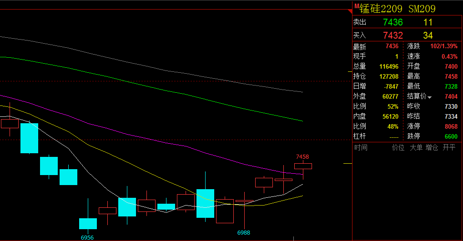The width and height of the screenshot is (463, 241).
Task: Click the 7458 high price label
Action: coord(302,157)
